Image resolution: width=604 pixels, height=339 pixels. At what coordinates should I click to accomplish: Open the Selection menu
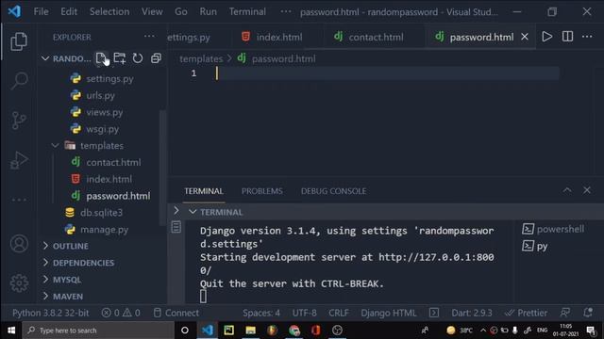109,11
